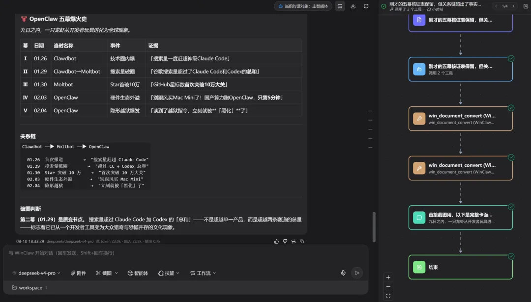Screen dimensions: 531x302
Task: Click the wrench icon on first win_document_convert node
Action: [419, 119]
